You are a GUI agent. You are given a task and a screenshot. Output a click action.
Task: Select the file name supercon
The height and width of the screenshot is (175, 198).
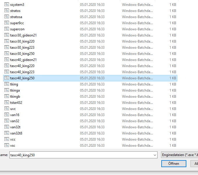pyautogui.click(x=17, y=29)
